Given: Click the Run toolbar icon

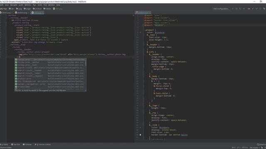Looking at the screenshot, I should (x=233, y=9).
